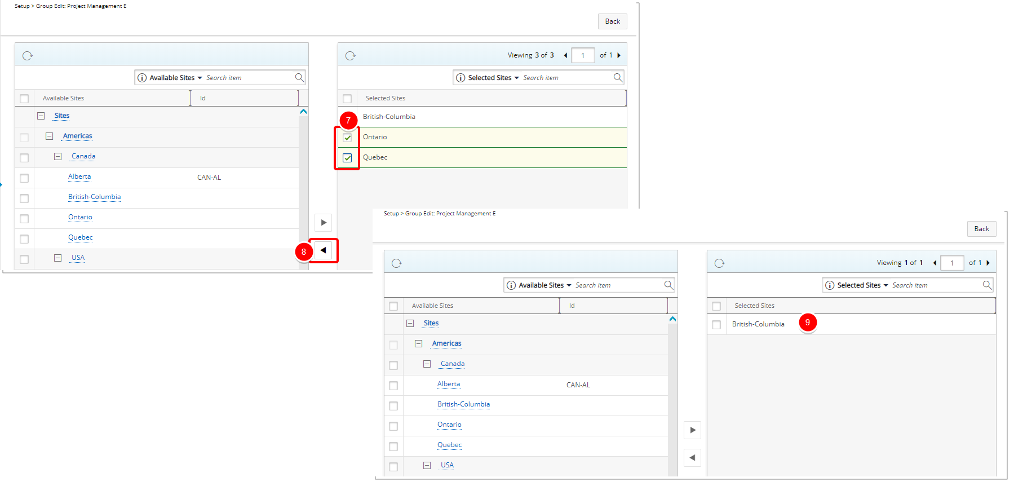
Task: Check British-Columbia checkbox in bottom Selected Sites
Action: [x=716, y=325]
